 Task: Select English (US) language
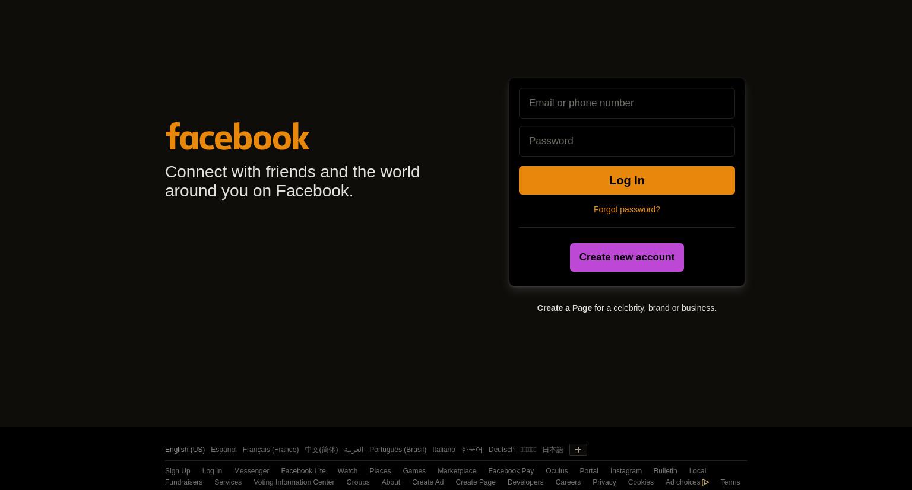(185, 450)
